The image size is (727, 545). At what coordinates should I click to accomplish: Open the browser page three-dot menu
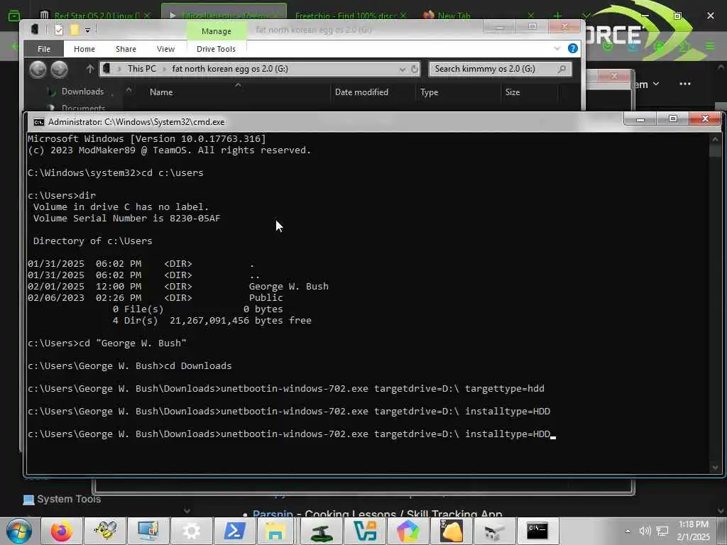(x=685, y=84)
